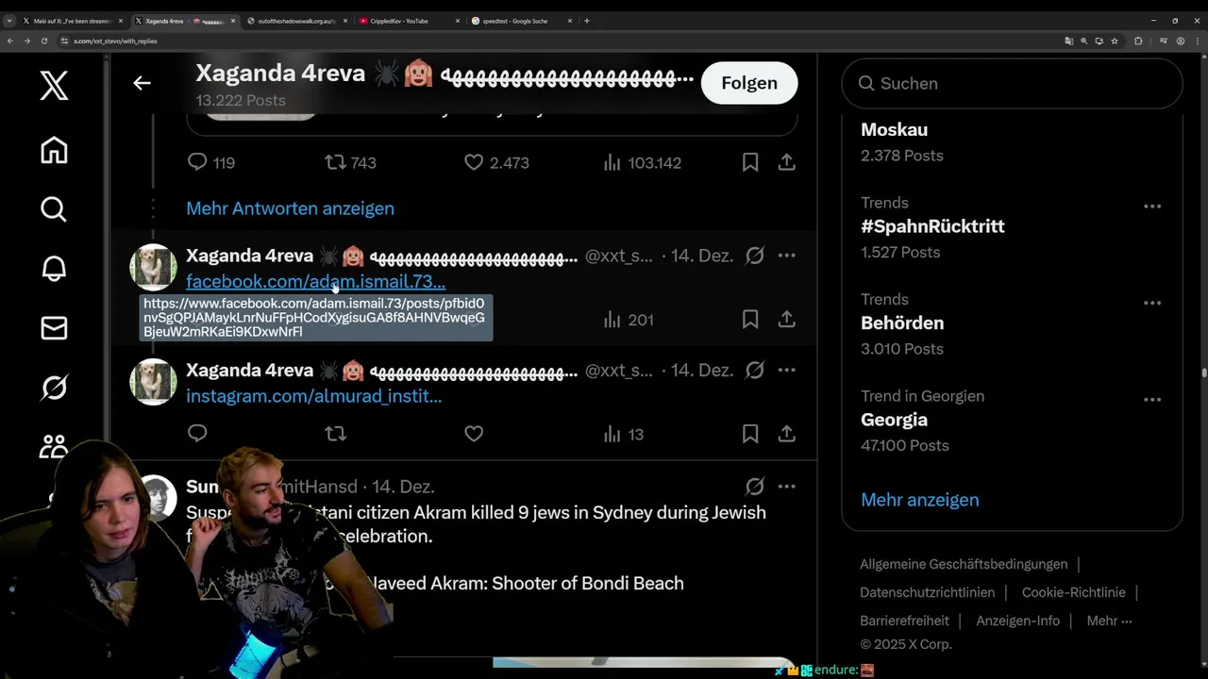This screenshot has width=1208, height=679.
Task: Open Communities people icon in sidebar
Action: (54, 445)
